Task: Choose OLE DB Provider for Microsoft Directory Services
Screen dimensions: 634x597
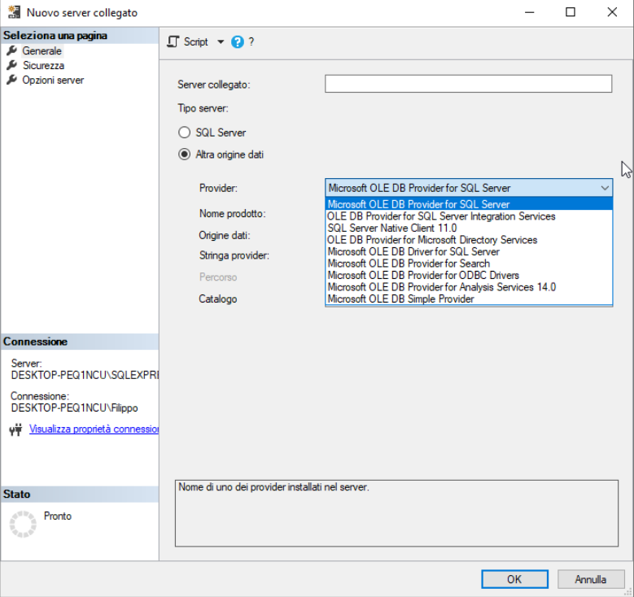Action: coord(469,240)
